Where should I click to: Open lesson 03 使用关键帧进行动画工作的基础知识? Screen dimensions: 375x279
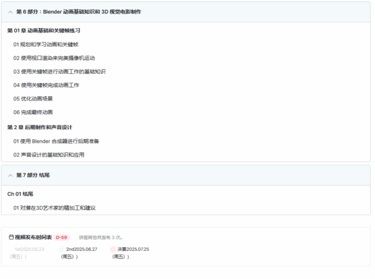pyautogui.click(x=59, y=72)
